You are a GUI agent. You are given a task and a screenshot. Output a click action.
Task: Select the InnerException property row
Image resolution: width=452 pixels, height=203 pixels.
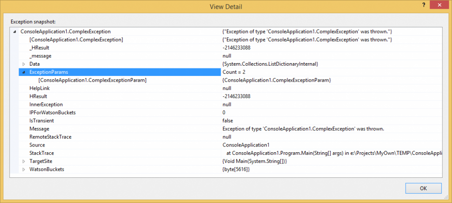226,105
